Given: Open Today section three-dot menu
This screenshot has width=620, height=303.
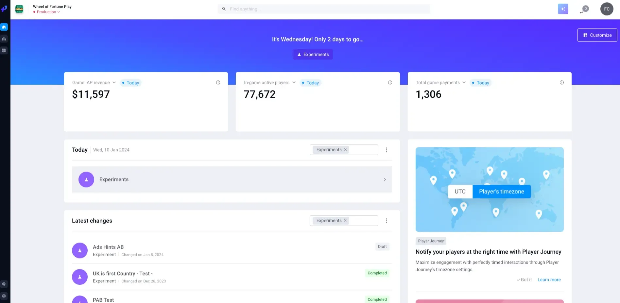Looking at the screenshot, I should (x=386, y=150).
